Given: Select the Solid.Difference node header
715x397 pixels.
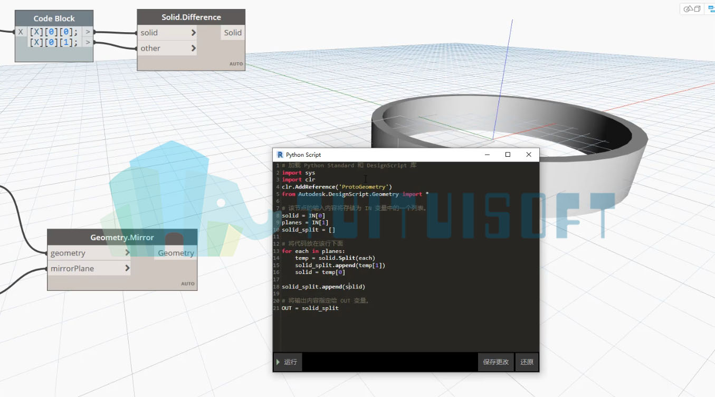Looking at the screenshot, I should coord(191,17).
